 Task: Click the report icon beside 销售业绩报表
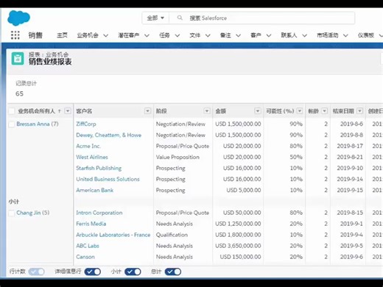[18, 59]
